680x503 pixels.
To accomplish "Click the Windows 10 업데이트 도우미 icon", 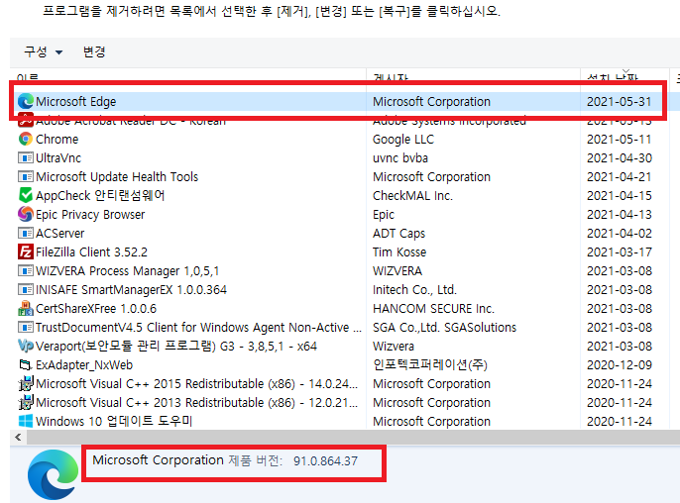I will click(26, 422).
